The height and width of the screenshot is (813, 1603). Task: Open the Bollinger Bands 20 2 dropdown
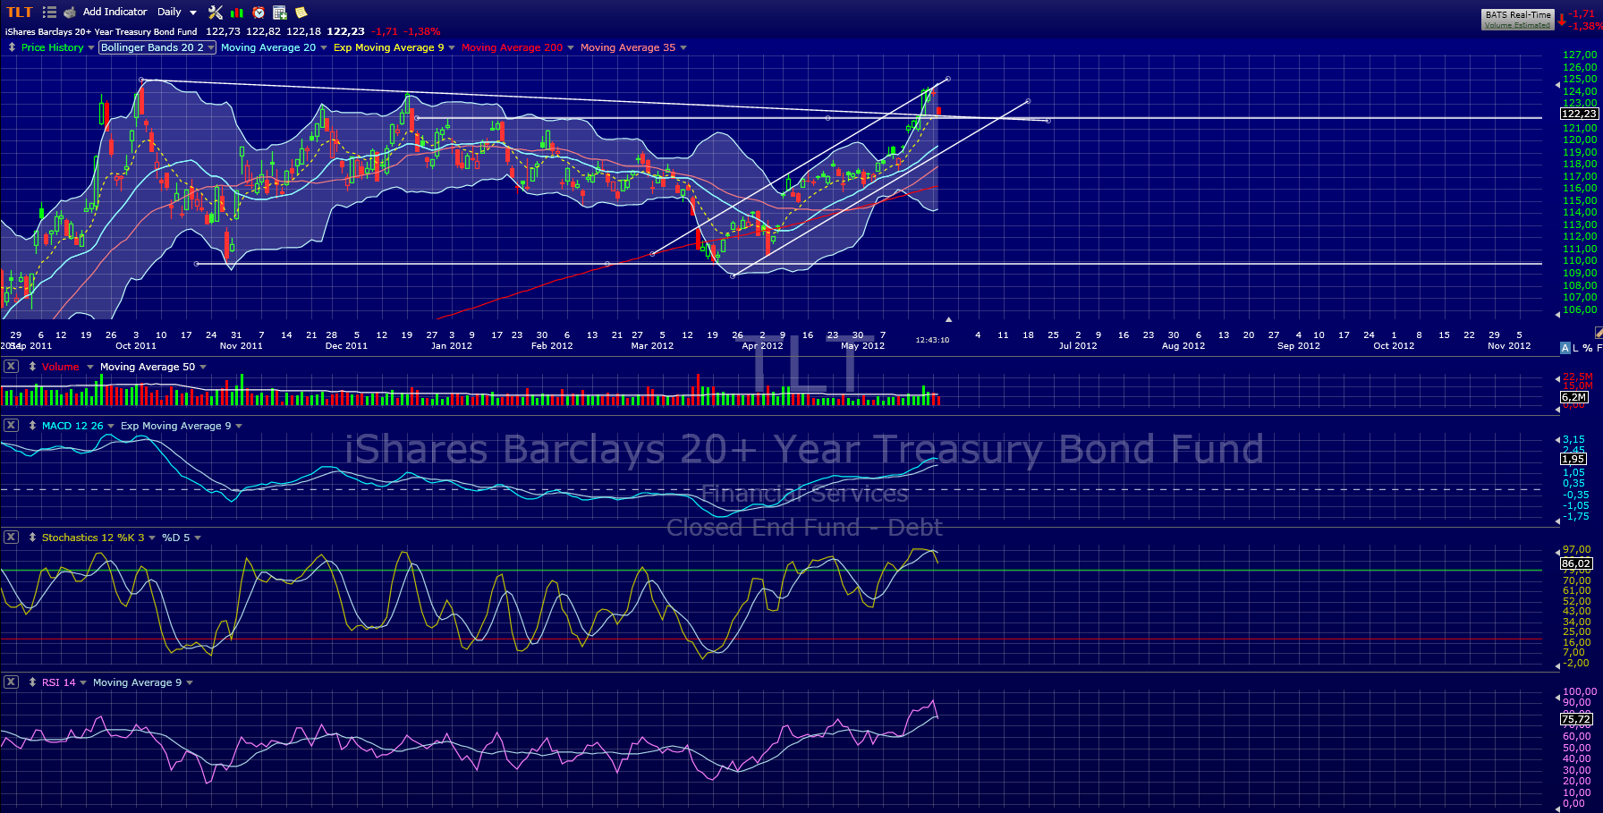[157, 47]
